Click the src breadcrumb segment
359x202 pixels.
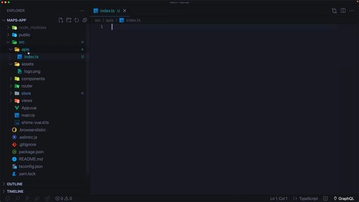click(x=98, y=20)
